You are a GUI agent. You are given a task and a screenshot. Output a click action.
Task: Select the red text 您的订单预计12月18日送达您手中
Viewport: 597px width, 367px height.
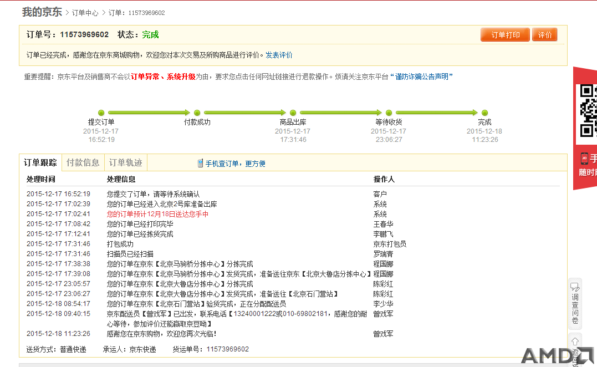click(x=157, y=215)
